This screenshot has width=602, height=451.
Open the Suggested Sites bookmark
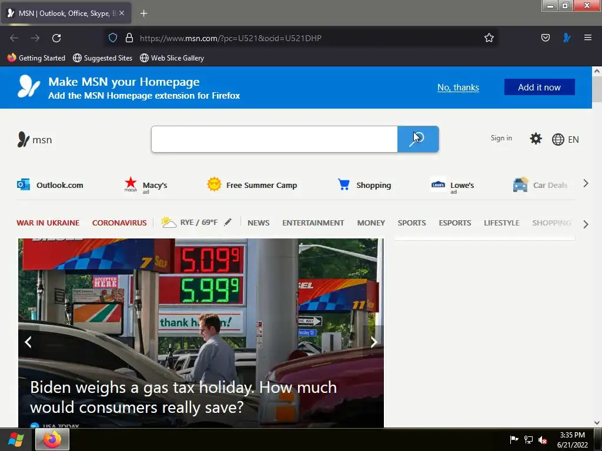tap(102, 58)
